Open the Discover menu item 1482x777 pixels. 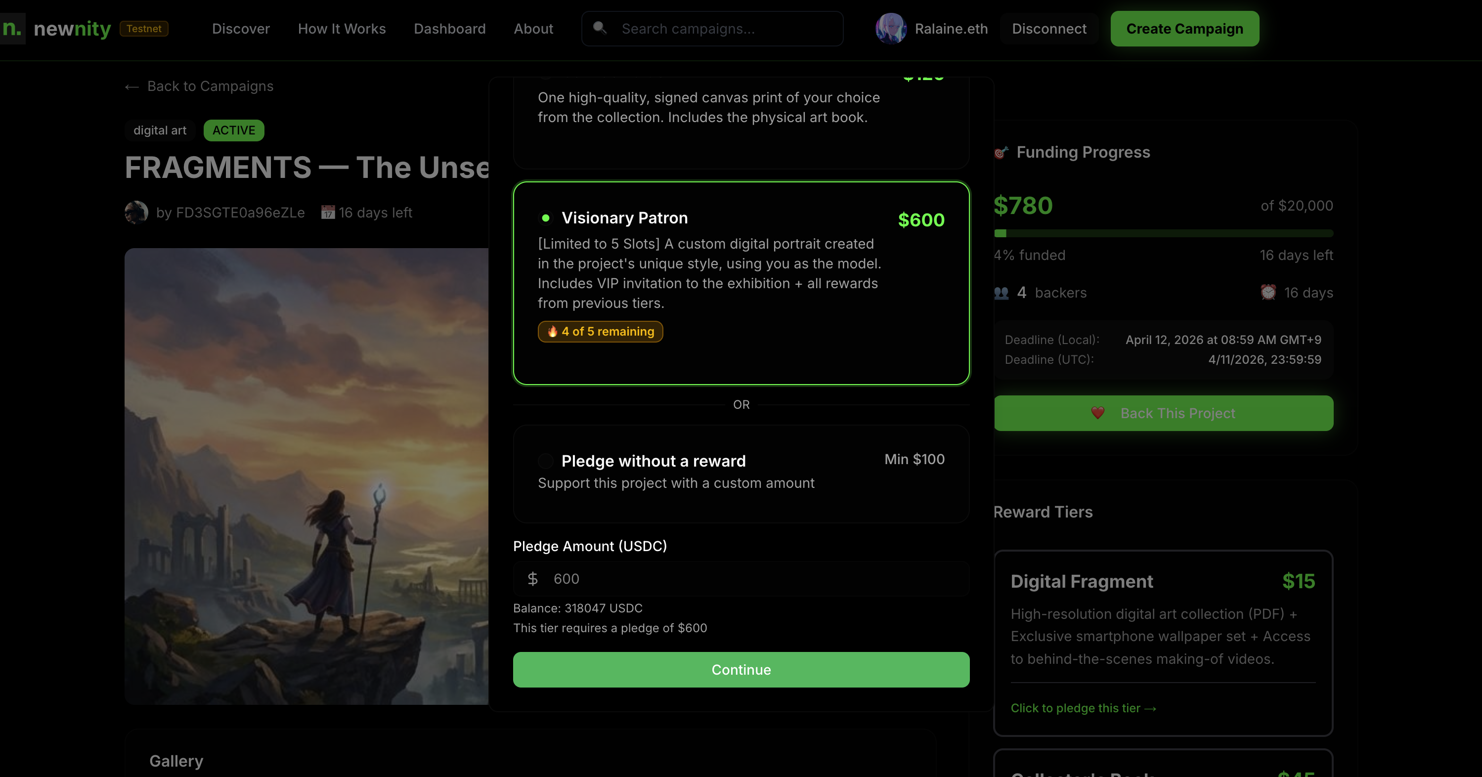240,29
